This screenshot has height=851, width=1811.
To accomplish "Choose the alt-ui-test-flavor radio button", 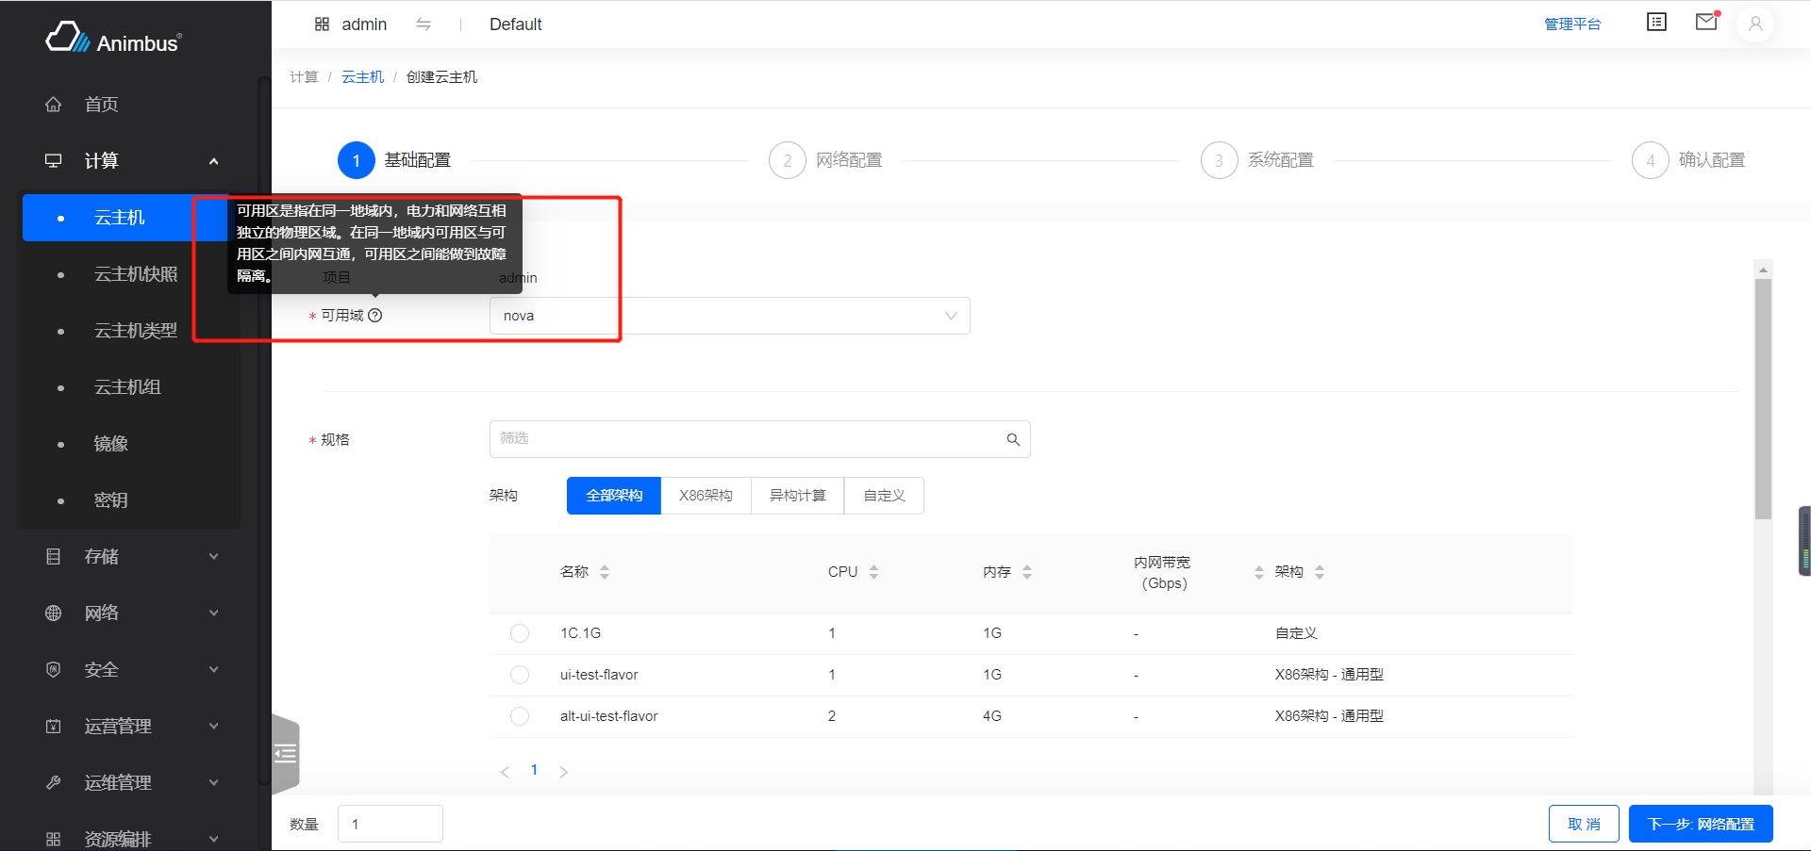I will point(520,716).
